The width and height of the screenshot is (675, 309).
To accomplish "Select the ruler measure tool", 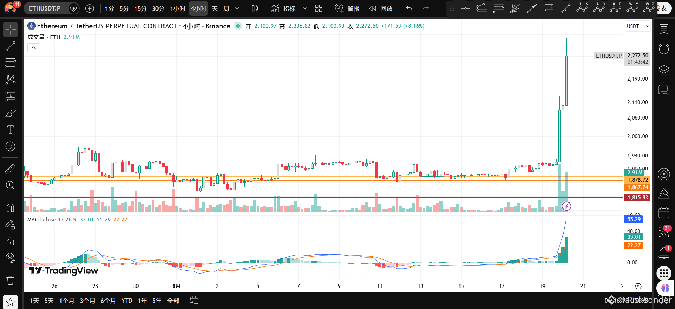I will [11, 169].
